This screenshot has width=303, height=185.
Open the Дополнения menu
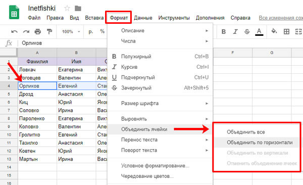pyautogui.click(x=210, y=18)
